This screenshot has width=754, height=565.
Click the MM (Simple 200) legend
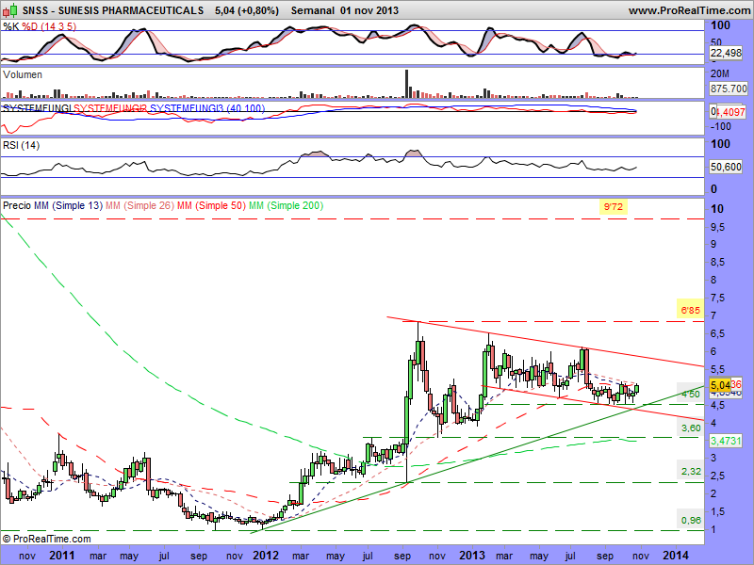click(287, 205)
